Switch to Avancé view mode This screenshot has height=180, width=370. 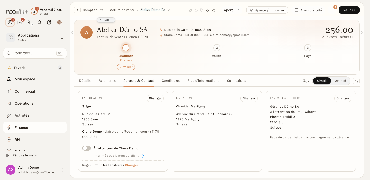tap(340, 81)
